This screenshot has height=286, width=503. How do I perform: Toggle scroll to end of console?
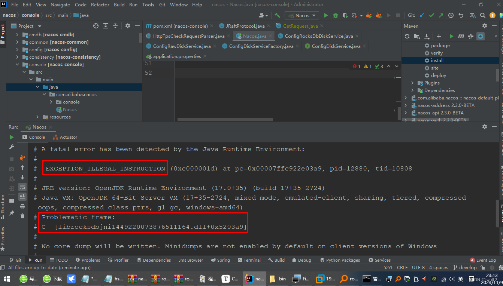[x=22, y=197]
